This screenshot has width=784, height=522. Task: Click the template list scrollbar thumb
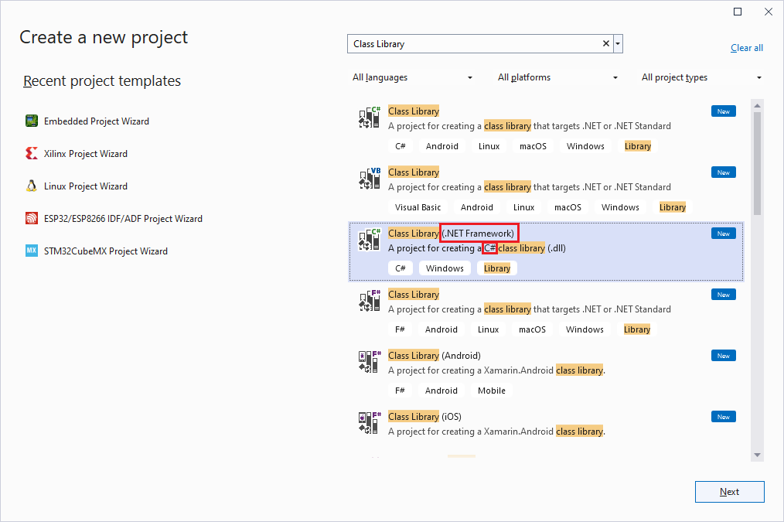tap(757, 163)
